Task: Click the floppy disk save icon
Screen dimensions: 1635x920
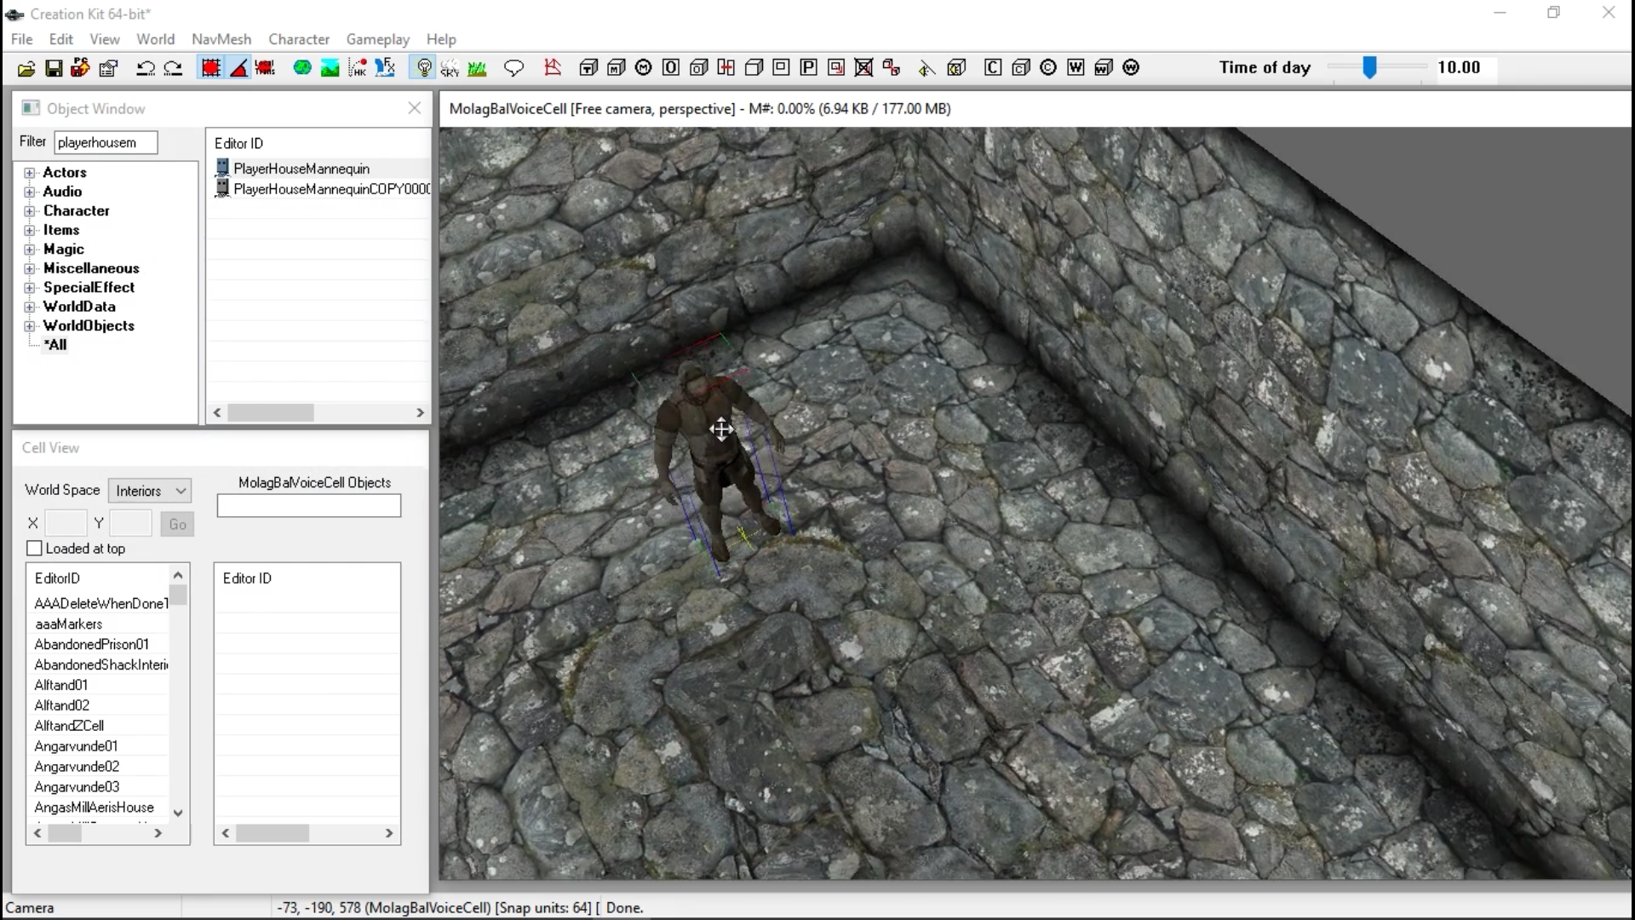Action: pos(54,68)
